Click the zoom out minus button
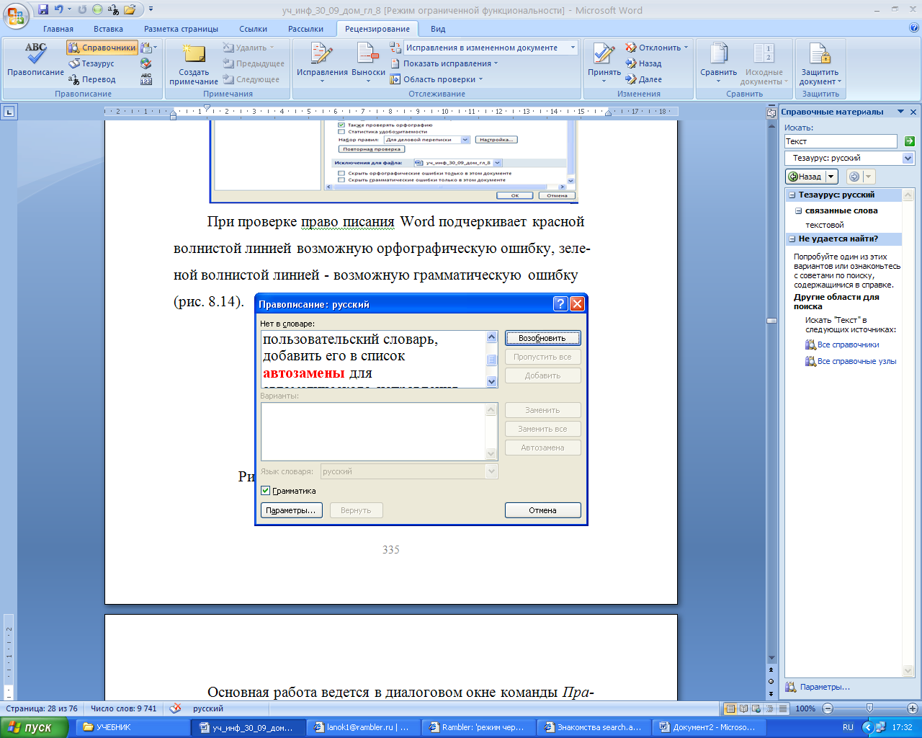 [x=828, y=708]
